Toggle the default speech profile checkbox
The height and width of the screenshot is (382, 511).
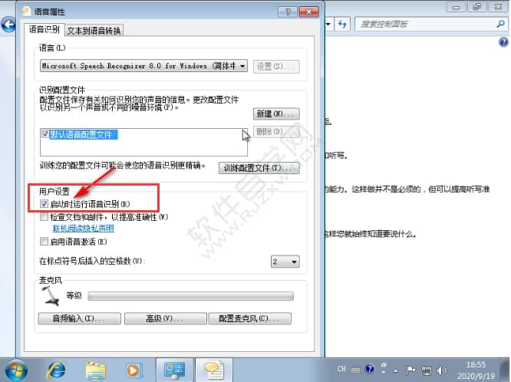(45, 134)
